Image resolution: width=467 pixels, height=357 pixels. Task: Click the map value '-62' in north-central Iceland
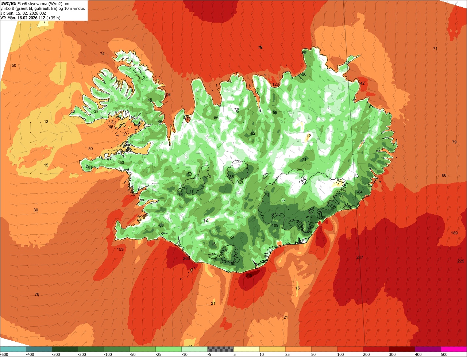pos(252,134)
